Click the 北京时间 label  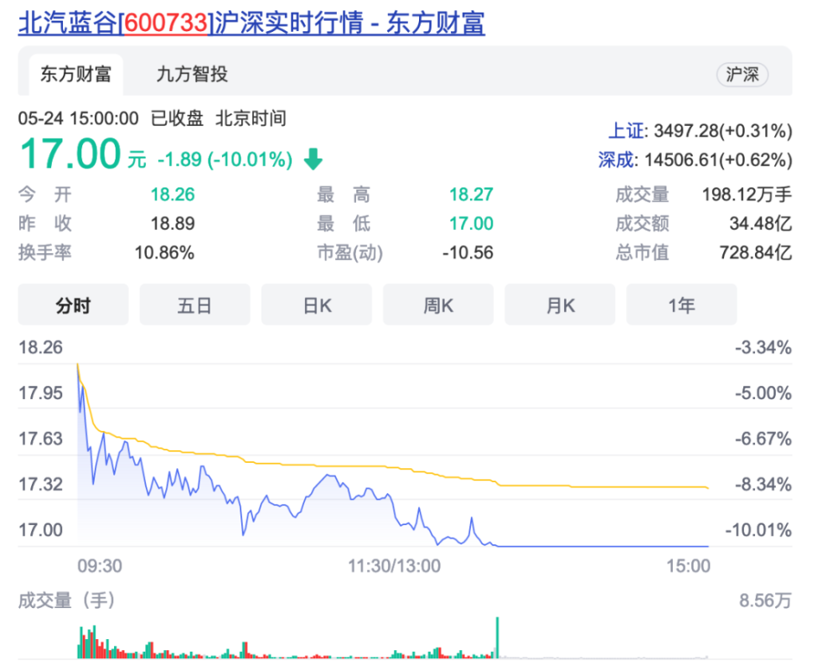point(251,118)
